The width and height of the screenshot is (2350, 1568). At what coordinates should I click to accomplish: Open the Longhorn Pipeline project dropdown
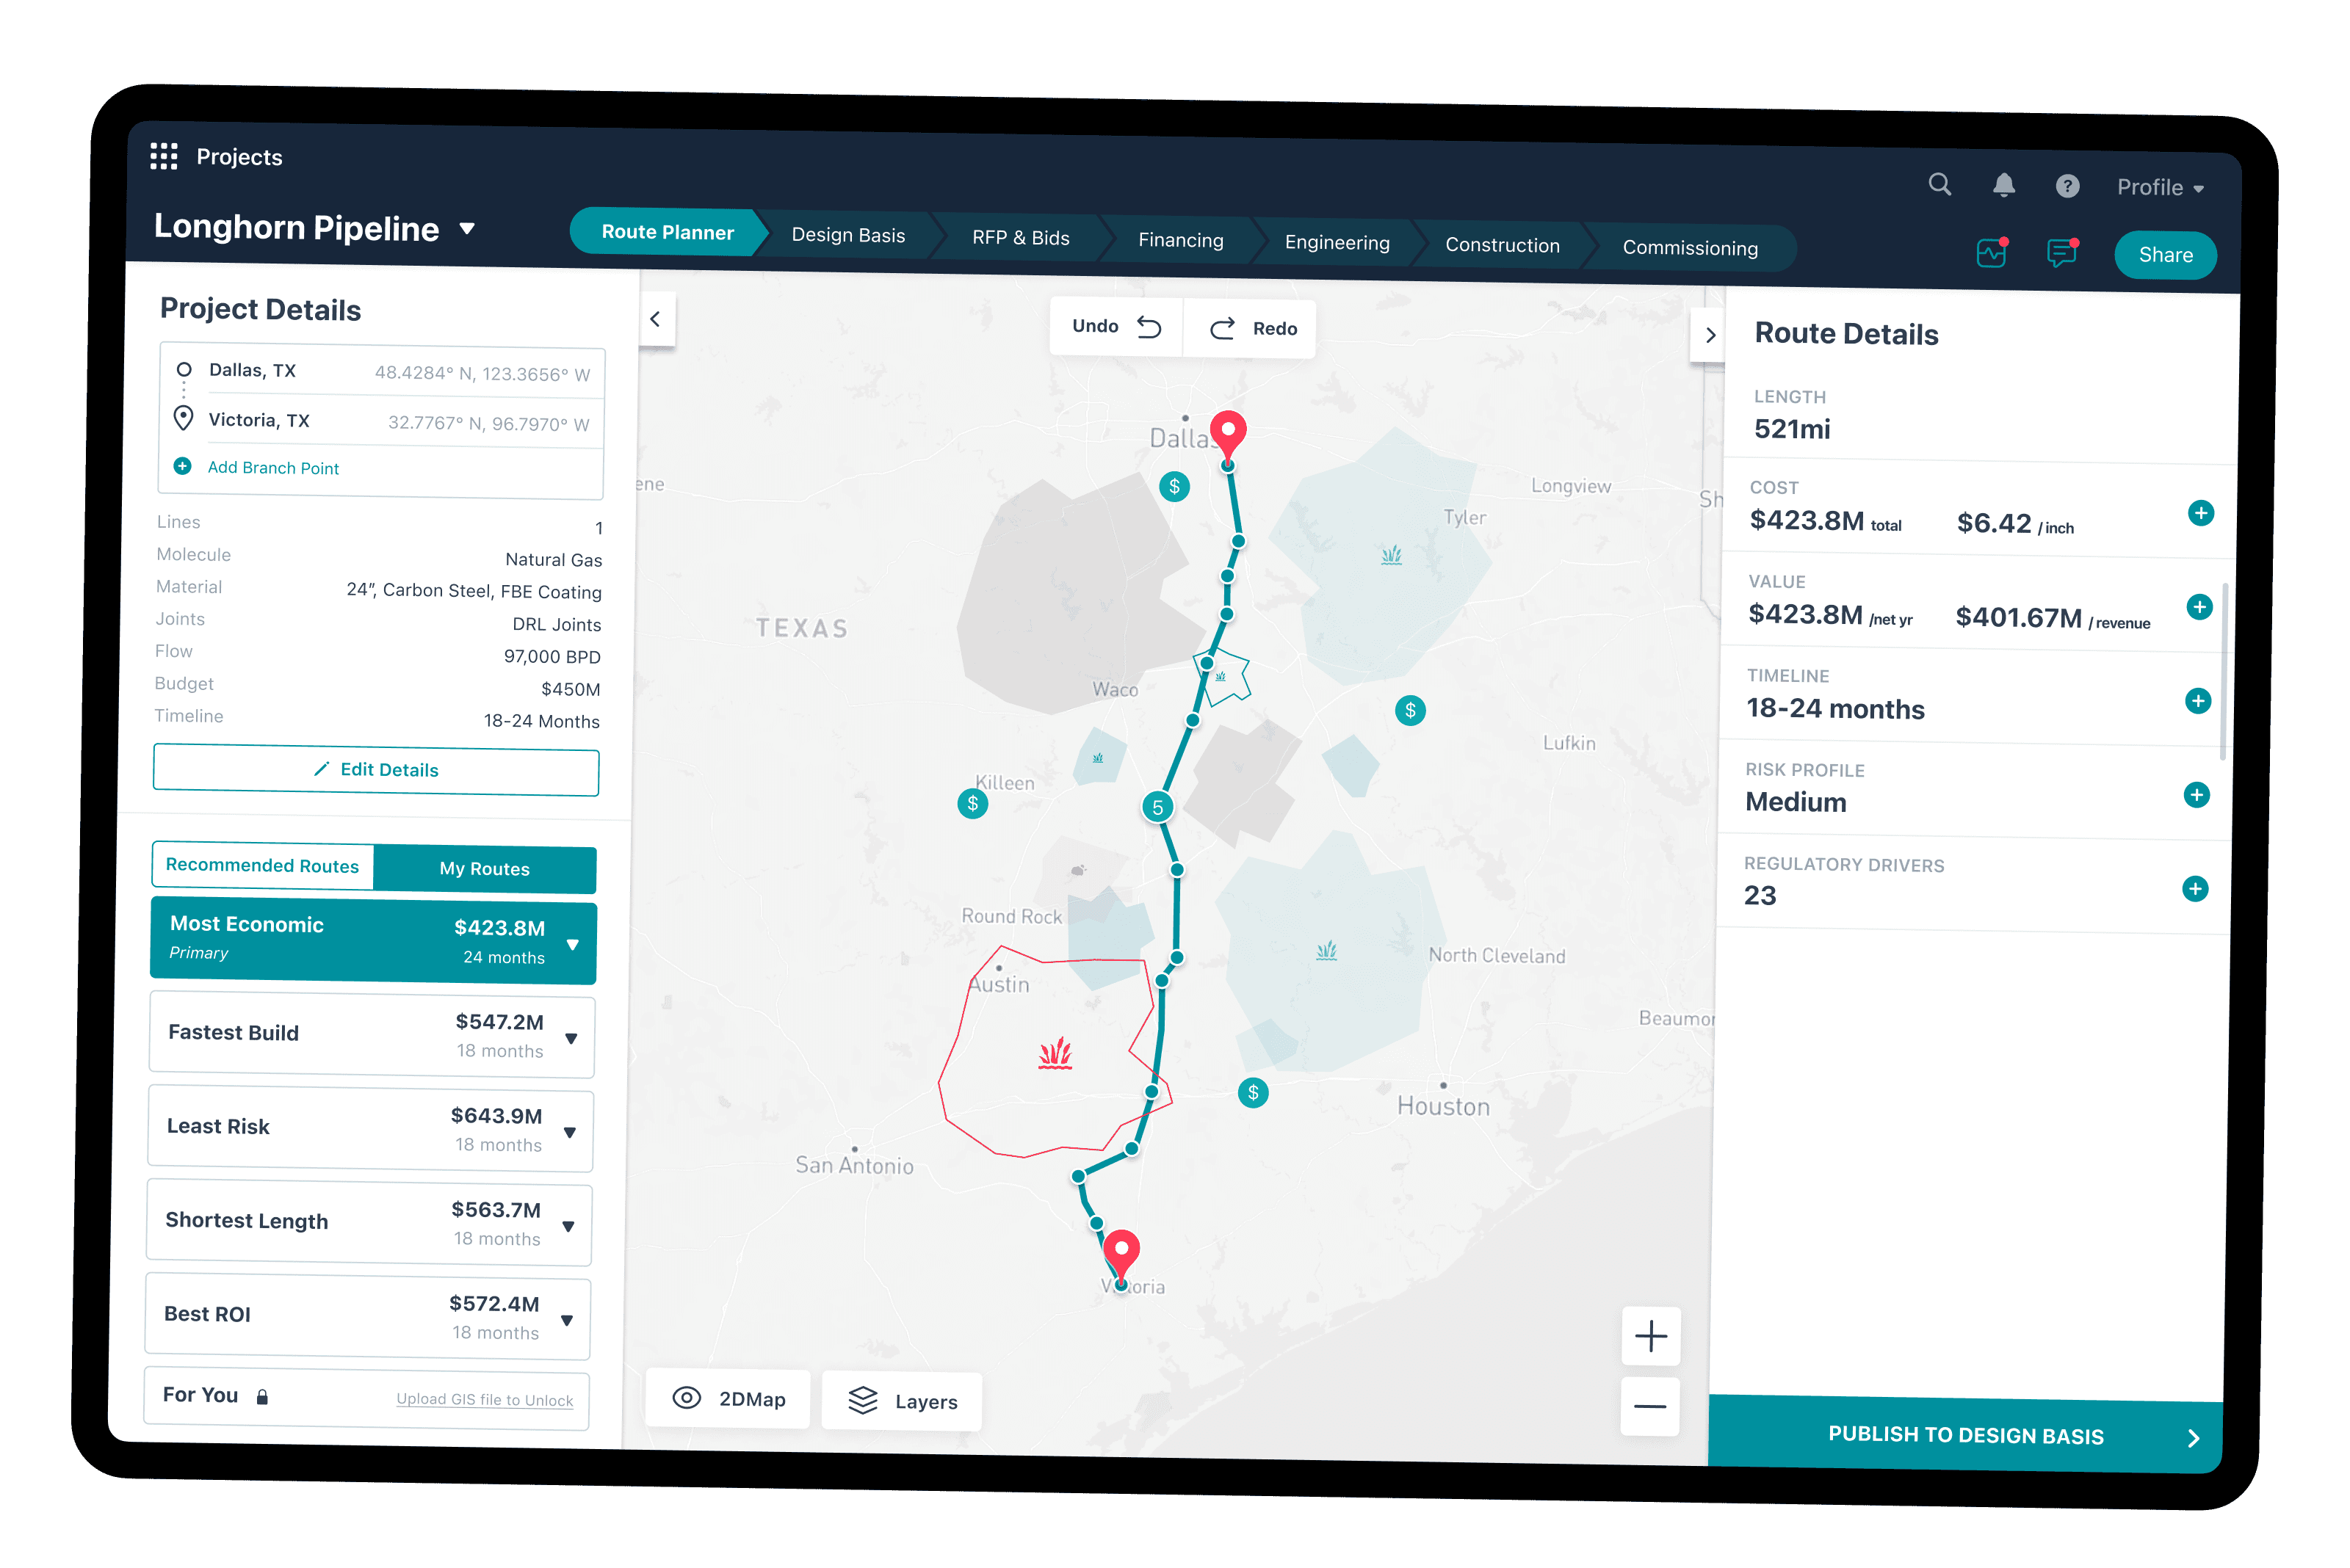tap(467, 228)
